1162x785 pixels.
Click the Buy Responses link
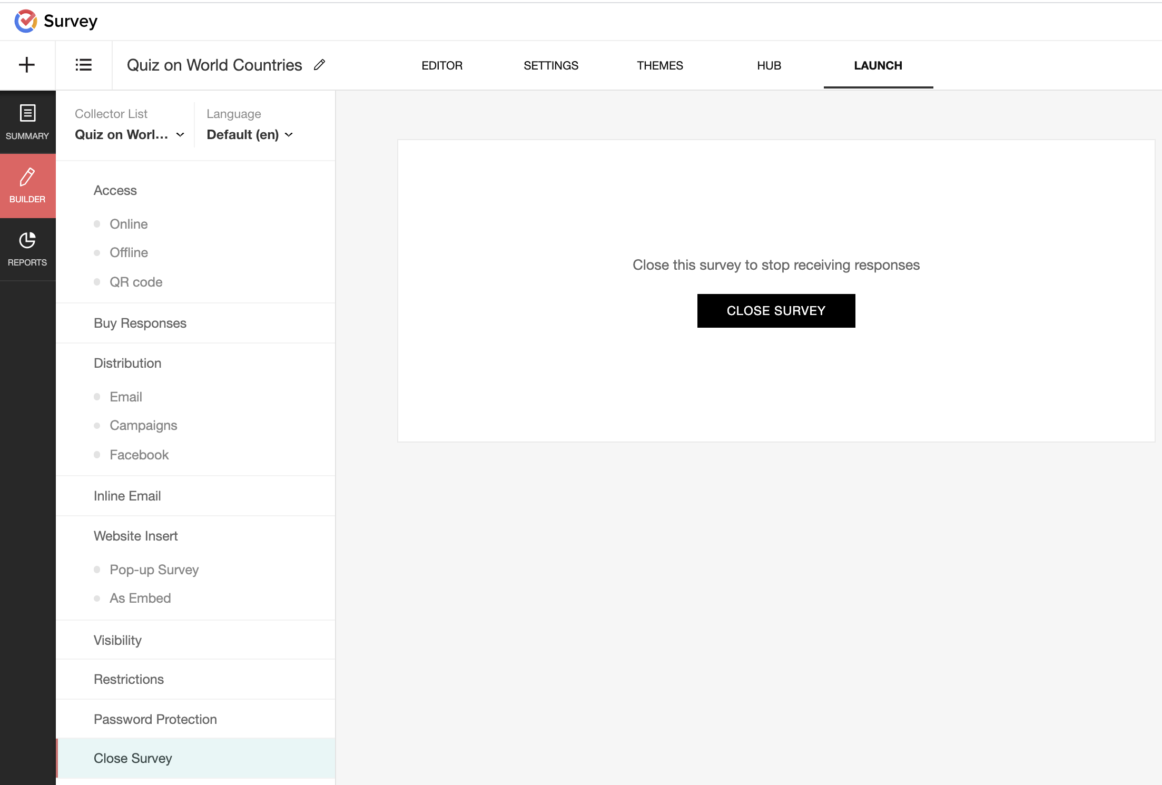click(140, 323)
